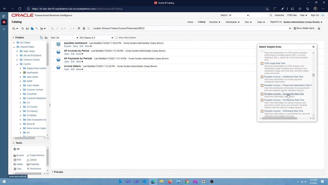The image size is (328, 185).
Task: Open Firefox from the Windows taskbar
Action: point(170,182)
